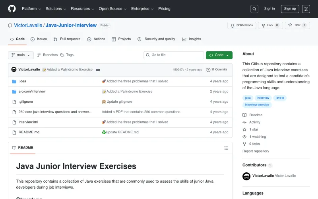Click the Report repository link
Image resolution: width=318 pixels, height=199 pixels.
[256, 151]
